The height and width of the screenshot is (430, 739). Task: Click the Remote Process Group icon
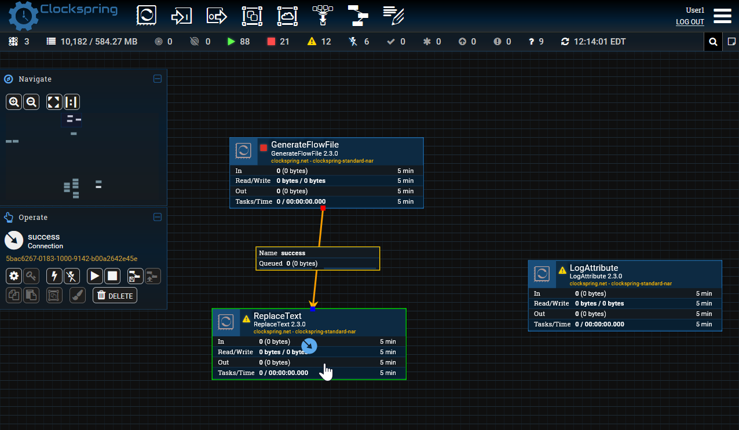(287, 16)
